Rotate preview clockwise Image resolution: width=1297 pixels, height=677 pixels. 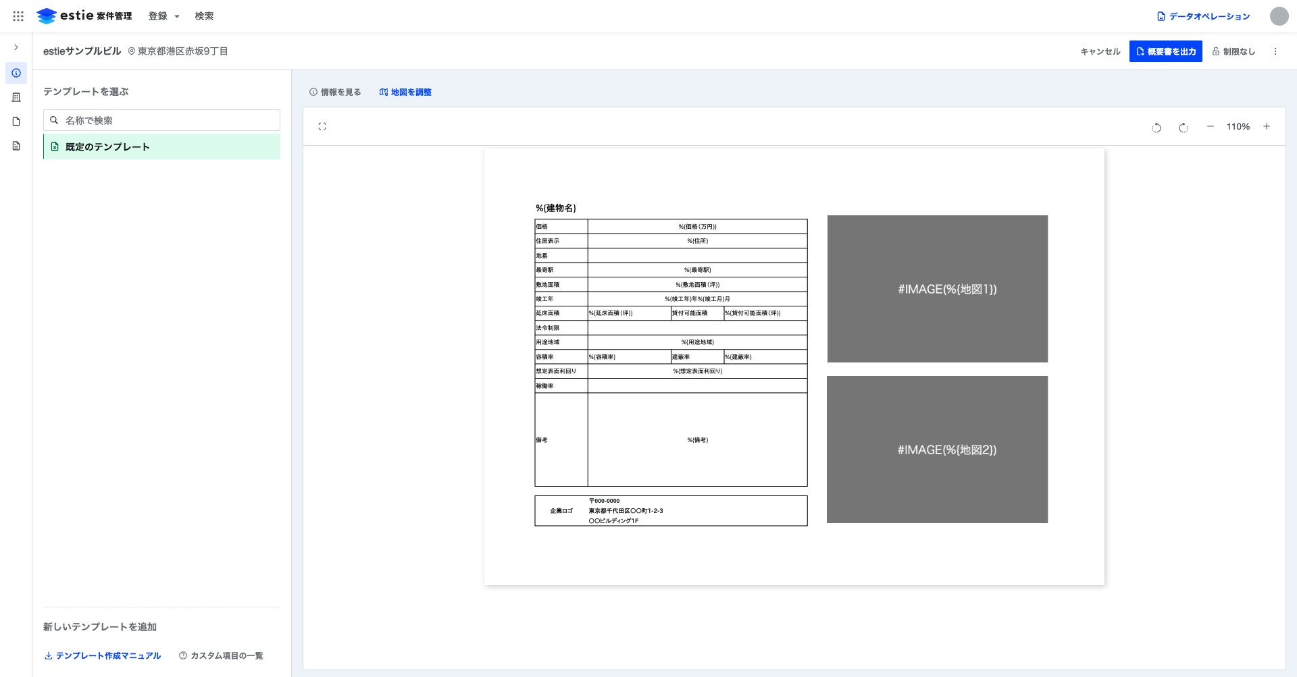1184,127
